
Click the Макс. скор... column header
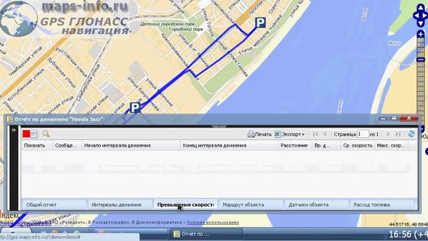coord(391,146)
